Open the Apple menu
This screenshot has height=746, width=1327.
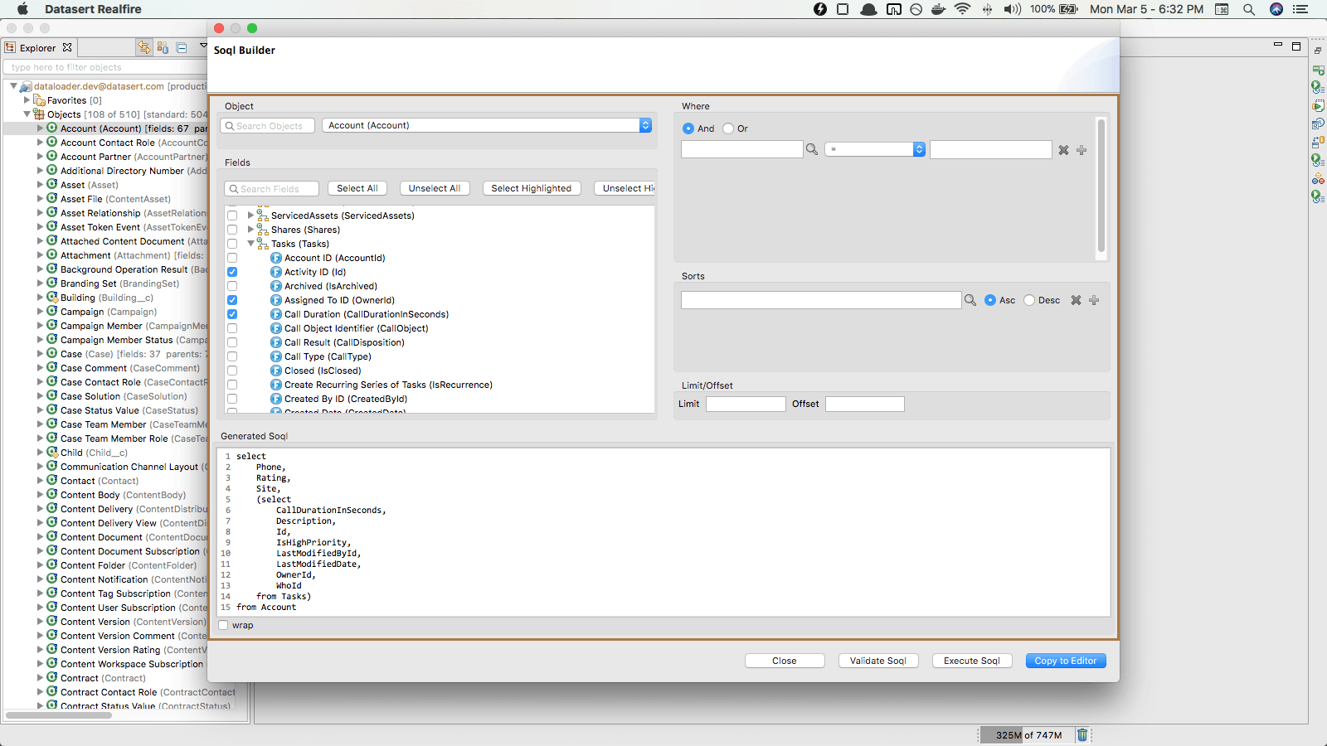[x=22, y=9]
